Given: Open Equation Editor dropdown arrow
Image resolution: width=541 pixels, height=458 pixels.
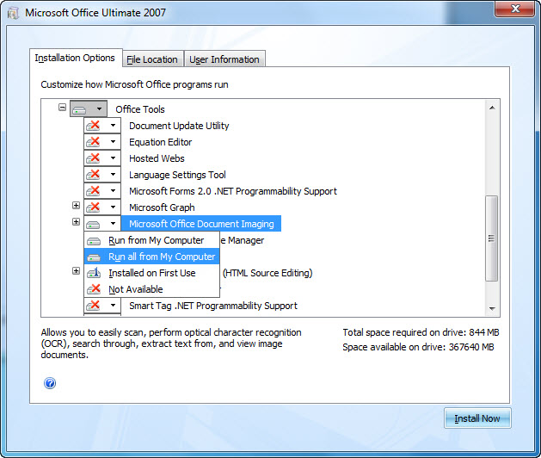Looking at the screenshot, I should pyautogui.click(x=113, y=141).
